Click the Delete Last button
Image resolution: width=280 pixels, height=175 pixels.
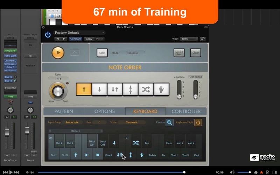click(179, 53)
